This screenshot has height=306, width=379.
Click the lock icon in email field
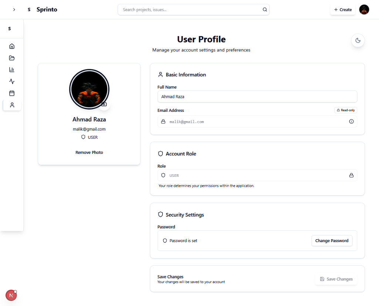[x=163, y=121]
